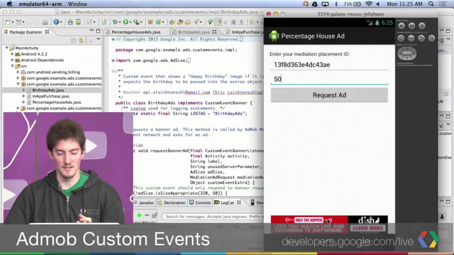The width and height of the screenshot is (454, 255).
Task: Switch to PercentageHouseAds.java editor tab
Action: click(x=136, y=32)
